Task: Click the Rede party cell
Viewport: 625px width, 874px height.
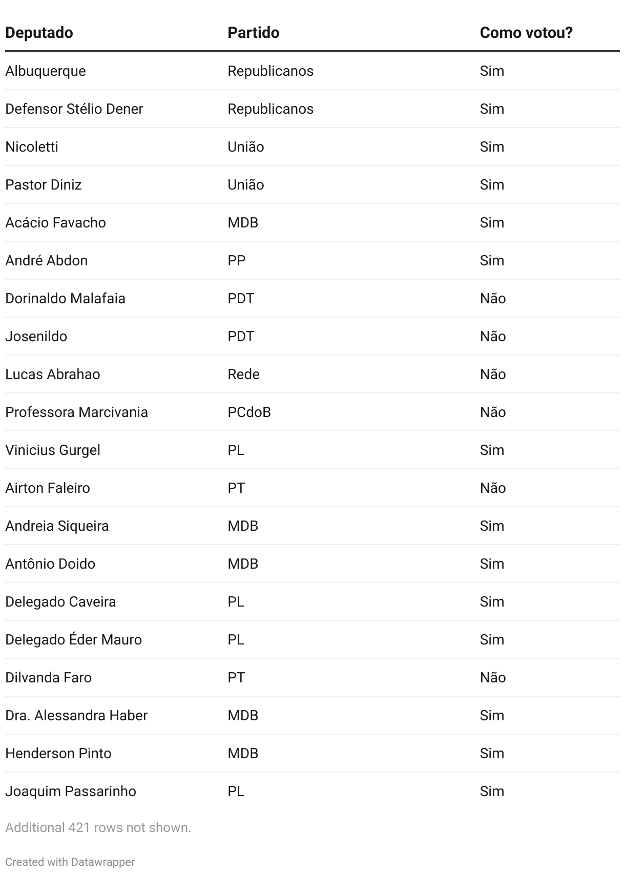Action: (243, 374)
